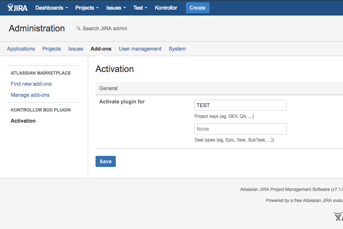
Task: Select Activation in the sidebar
Action: point(23,121)
